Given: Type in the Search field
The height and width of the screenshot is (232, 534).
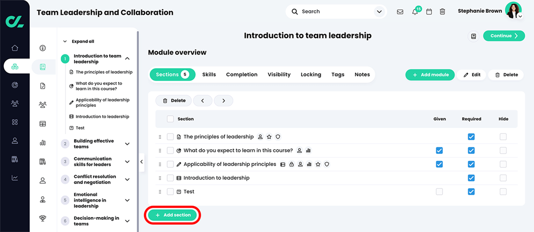Looking at the screenshot, I should click(334, 12).
